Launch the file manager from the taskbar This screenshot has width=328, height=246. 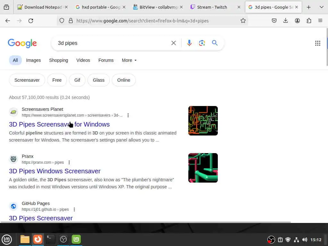tap(25, 239)
